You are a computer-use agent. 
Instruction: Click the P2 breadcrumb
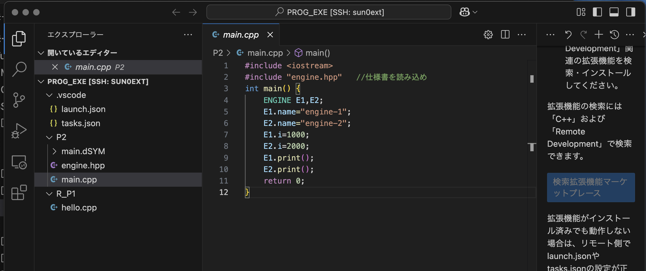(x=218, y=53)
